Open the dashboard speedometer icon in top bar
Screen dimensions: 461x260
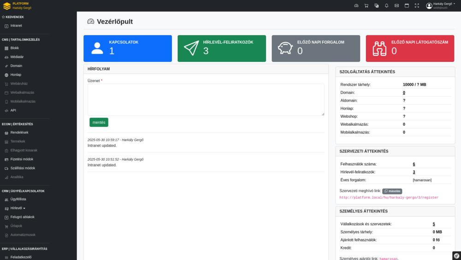(x=356, y=6)
